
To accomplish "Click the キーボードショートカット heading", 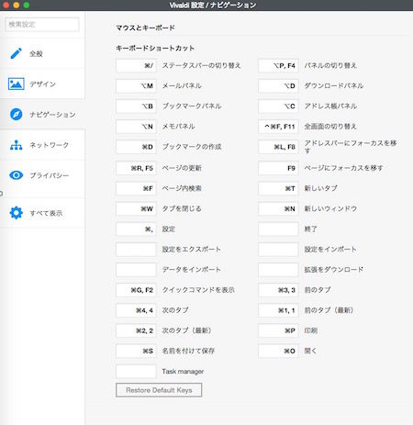I will (155, 48).
